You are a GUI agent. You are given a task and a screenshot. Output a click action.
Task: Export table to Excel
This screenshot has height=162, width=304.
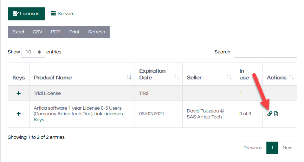click(18, 32)
